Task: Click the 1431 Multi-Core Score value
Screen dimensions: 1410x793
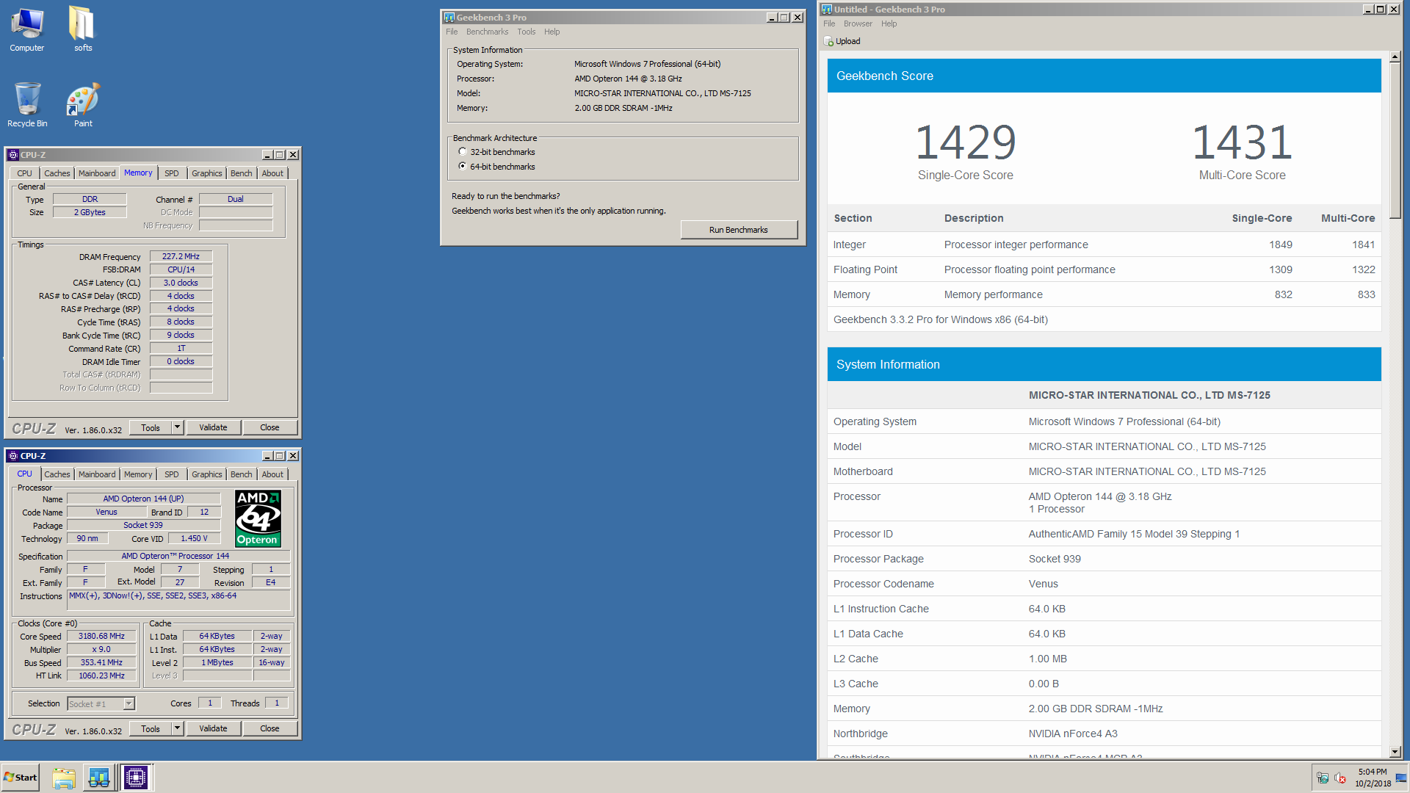Action: coord(1242,142)
